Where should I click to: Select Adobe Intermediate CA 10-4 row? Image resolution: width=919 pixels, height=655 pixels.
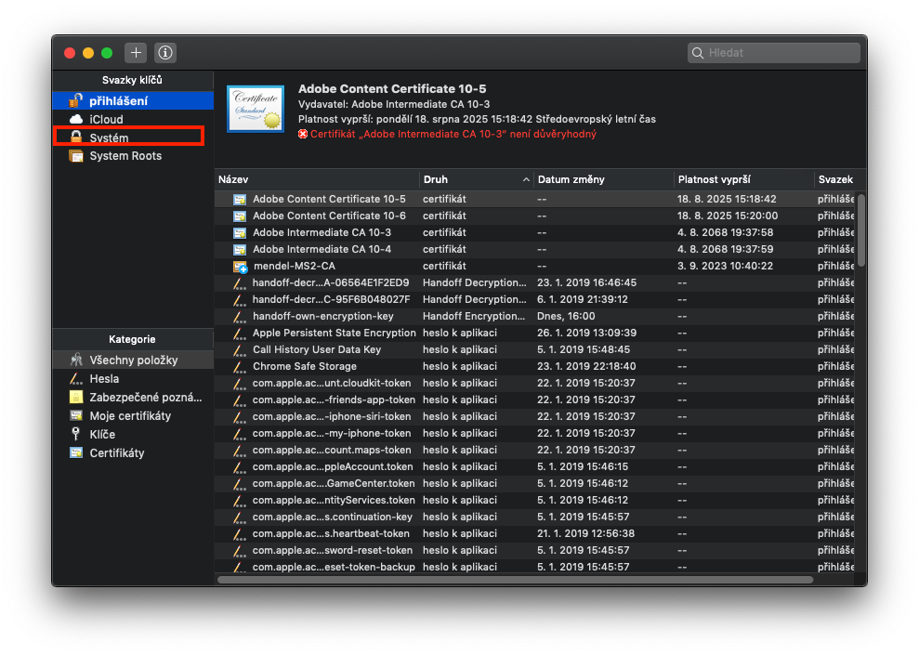tap(534, 249)
